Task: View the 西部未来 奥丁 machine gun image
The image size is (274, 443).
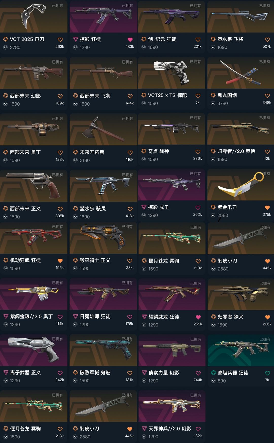Action: coord(33,129)
